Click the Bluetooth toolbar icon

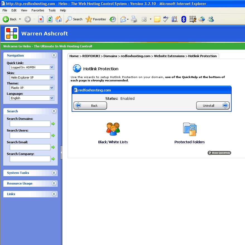[x=184, y=20]
